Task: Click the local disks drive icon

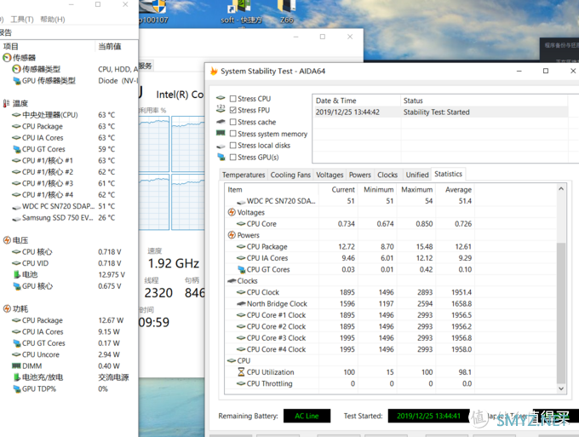Action: [221, 146]
